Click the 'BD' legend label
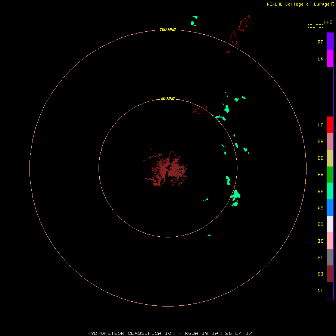This screenshot has width=336, height=336. pyautogui.click(x=320, y=158)
